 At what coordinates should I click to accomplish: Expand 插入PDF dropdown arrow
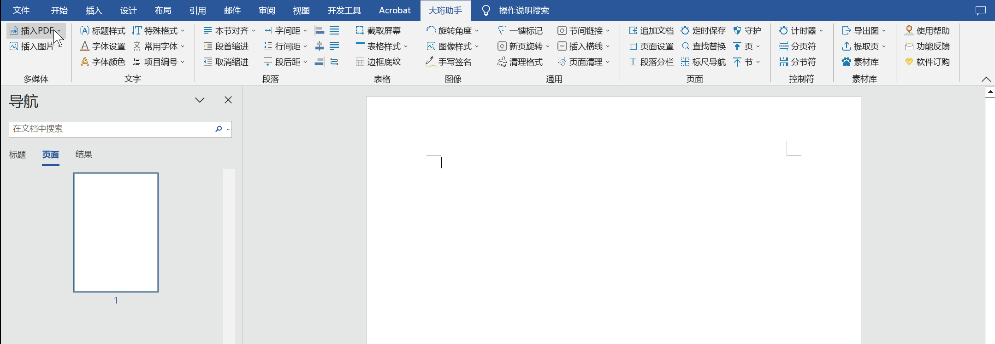click(x=59, y=31)
